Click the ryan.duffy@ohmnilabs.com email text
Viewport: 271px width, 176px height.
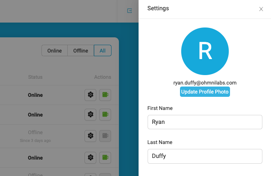click(205, 83)
